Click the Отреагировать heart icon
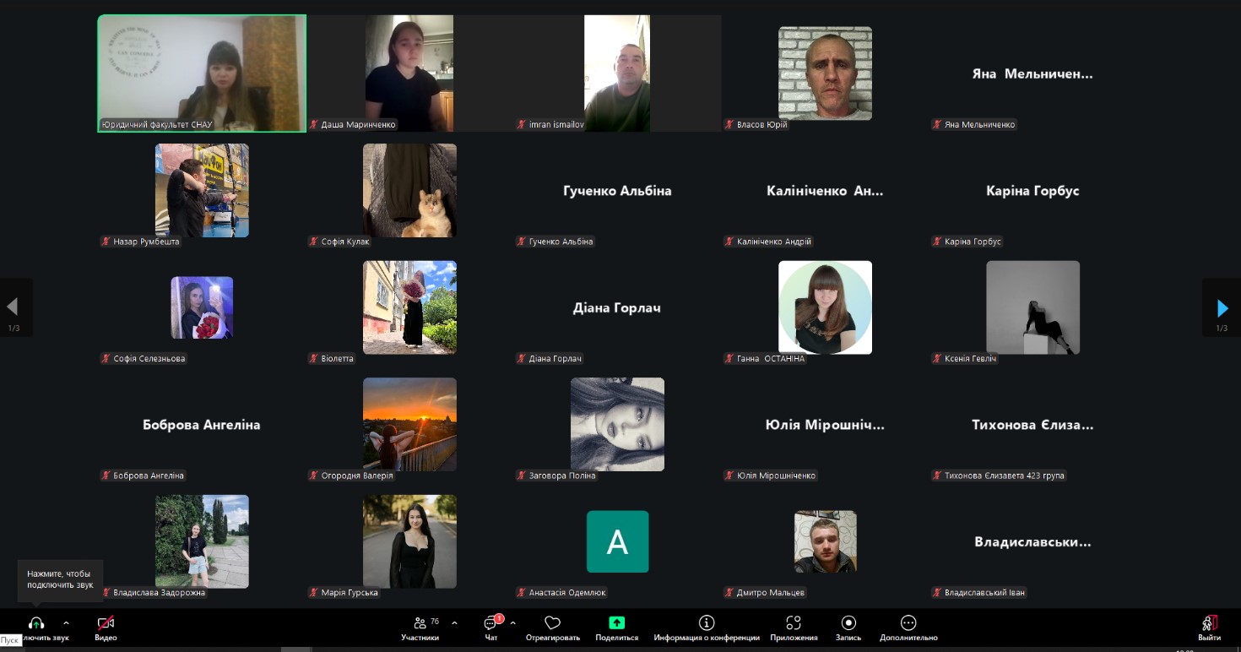The width and height of the screenshot is (1241, 652). click(552, 623)
